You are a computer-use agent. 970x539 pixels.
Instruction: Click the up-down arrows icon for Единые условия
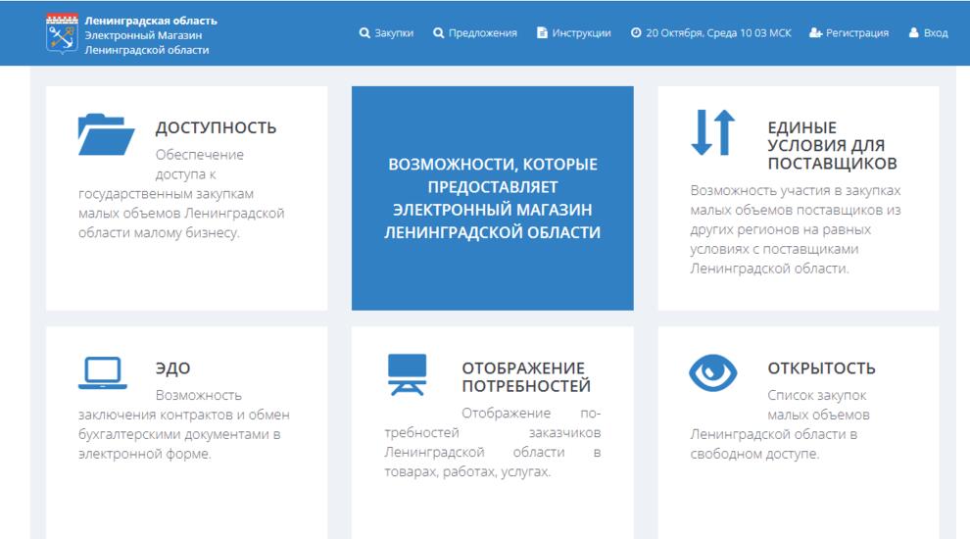click(712, 132)
